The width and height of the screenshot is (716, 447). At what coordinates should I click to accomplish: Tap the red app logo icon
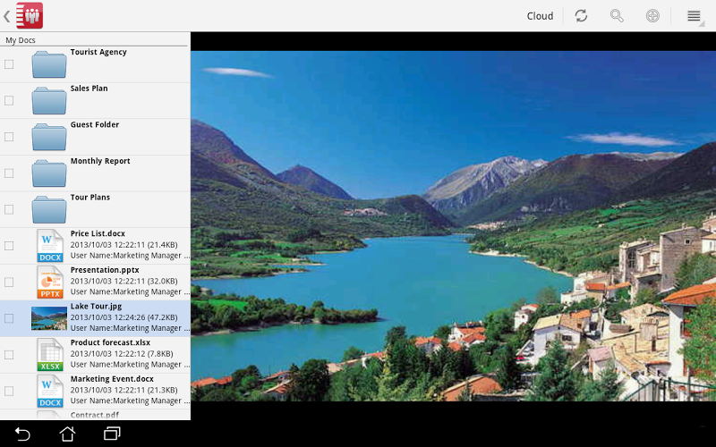30,15
